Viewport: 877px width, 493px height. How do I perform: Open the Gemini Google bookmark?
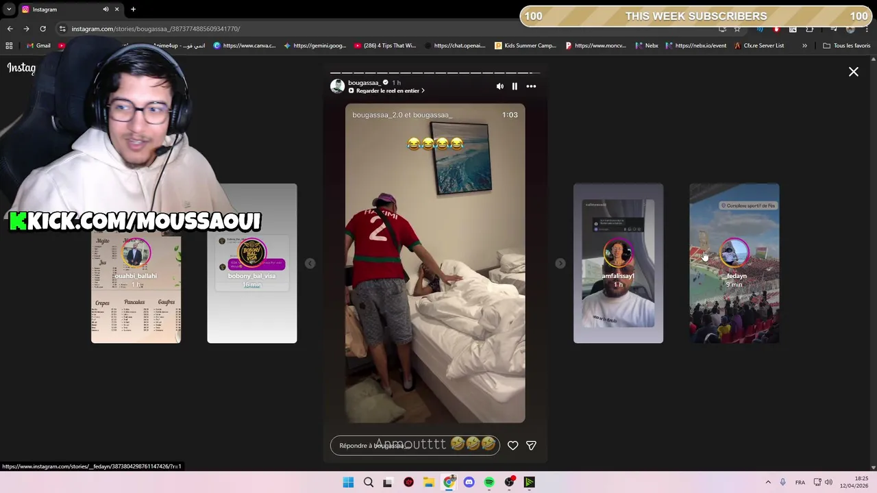pos(314,46)
